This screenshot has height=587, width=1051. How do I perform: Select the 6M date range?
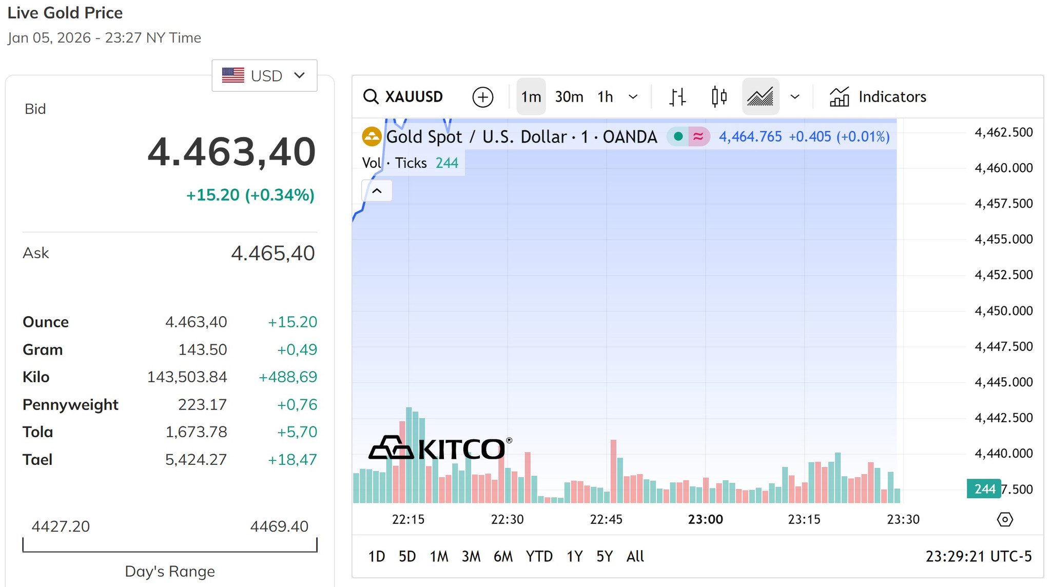click(503, 556)
